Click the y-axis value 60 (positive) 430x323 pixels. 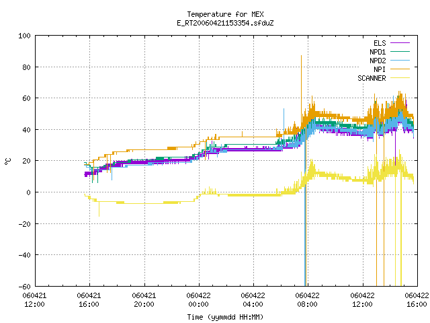(x=27, y=98)
